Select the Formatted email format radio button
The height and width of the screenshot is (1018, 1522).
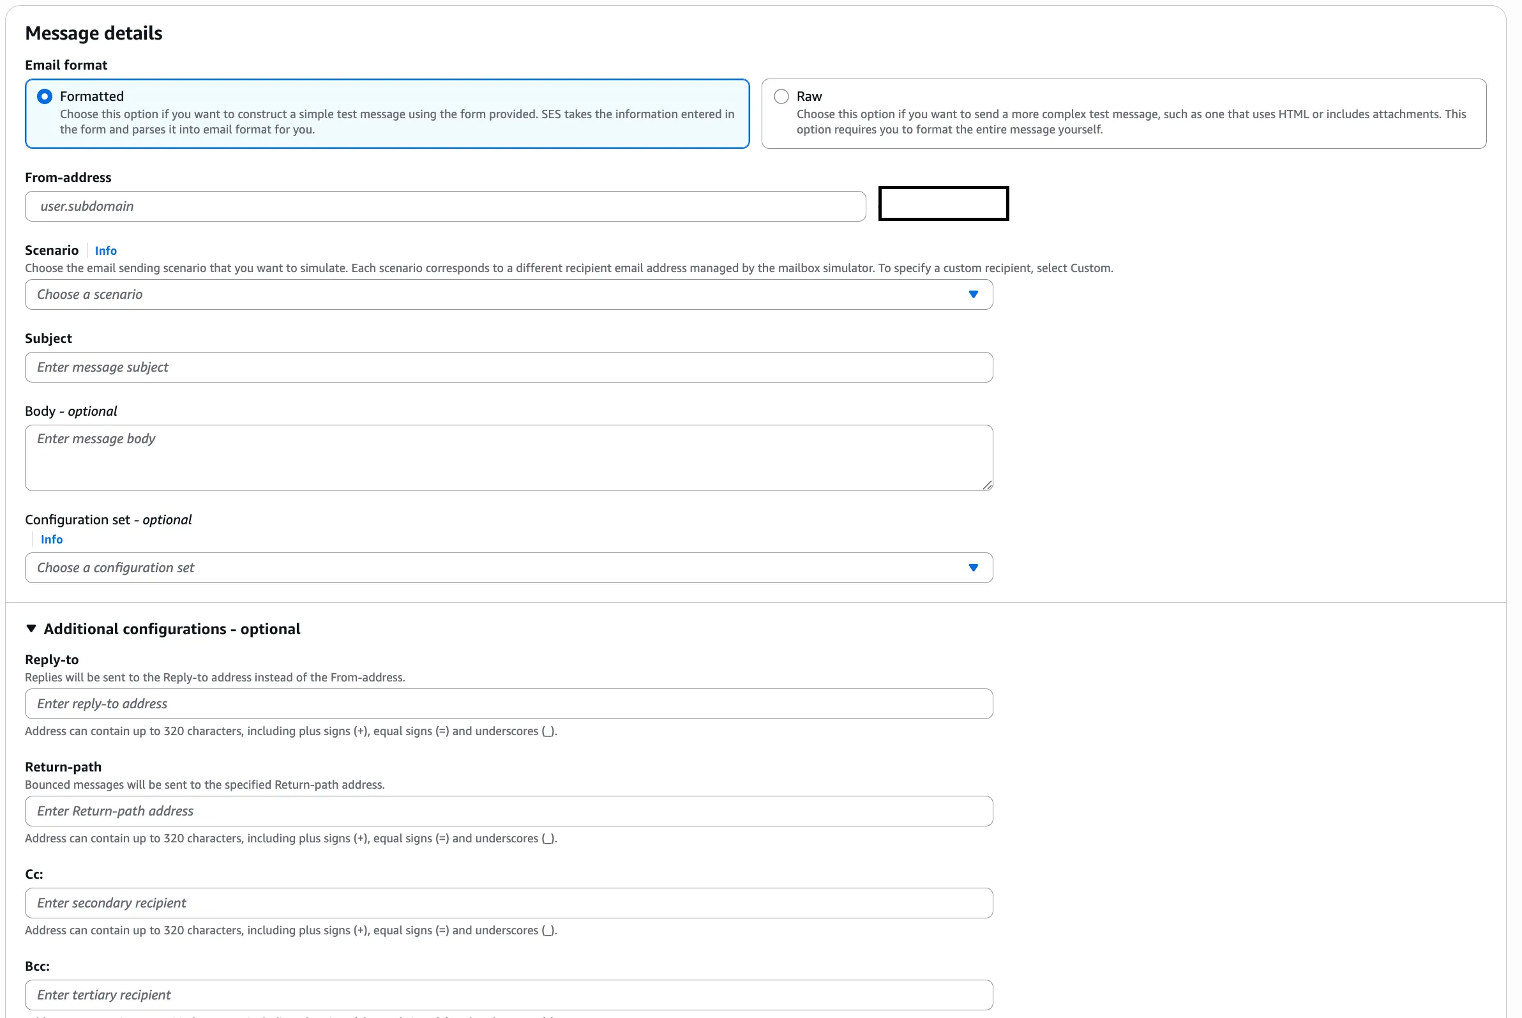44,96
